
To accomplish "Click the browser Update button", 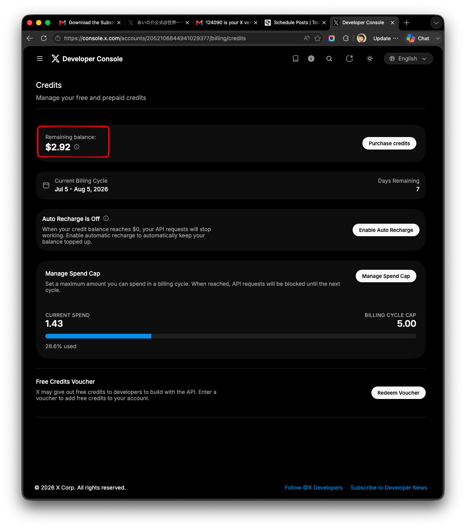I will [x=385, y=38].
